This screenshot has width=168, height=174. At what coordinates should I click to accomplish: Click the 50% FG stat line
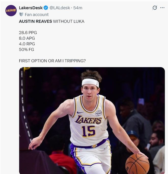(x=26, y=50)
